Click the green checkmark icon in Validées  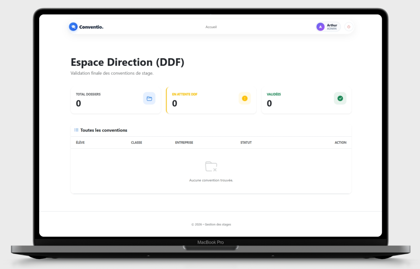tap(340, 98)
